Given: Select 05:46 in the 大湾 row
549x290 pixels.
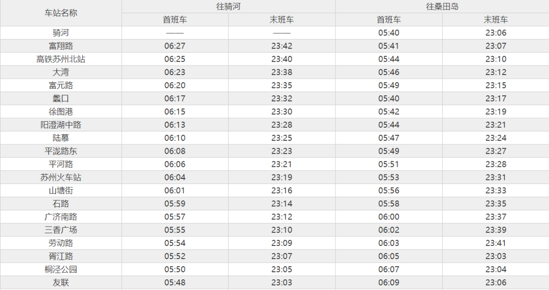Looking at the screenshot, I should [389, 72].
